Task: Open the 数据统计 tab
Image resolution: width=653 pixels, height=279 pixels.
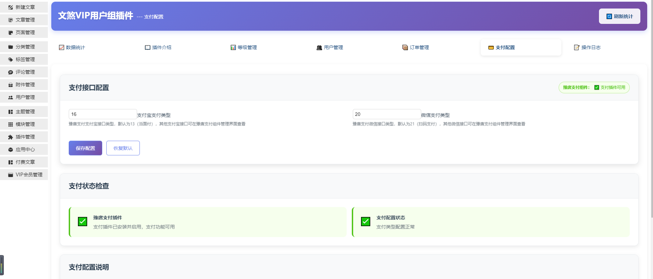Action: click(x=72, y=47)
